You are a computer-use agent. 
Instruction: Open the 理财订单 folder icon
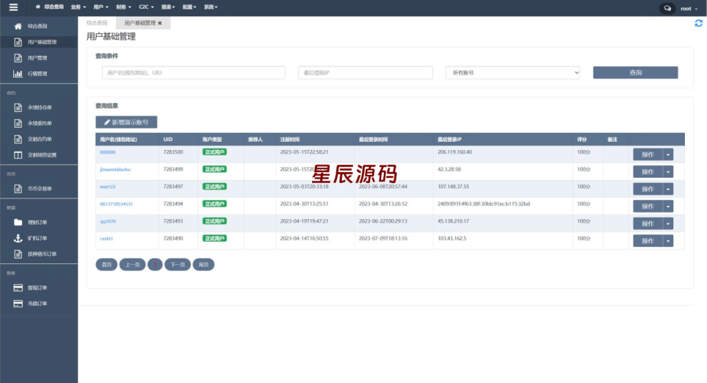18,222
